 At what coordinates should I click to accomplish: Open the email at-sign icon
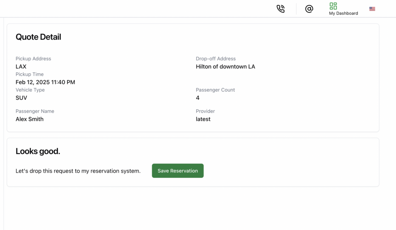point(309,9)
